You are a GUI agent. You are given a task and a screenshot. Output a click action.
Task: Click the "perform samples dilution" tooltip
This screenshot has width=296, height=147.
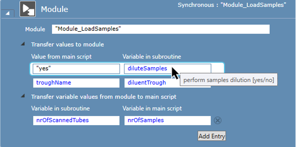[228, 80]
